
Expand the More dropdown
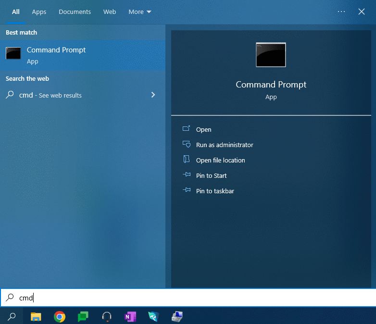[x=140, y=12]
